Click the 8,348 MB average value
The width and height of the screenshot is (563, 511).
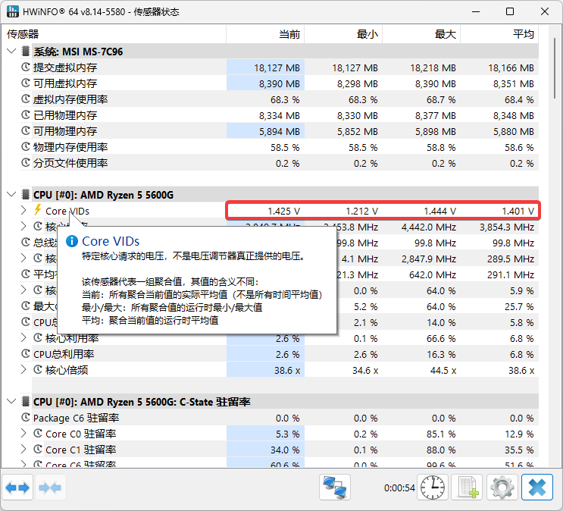[x=514, y=116]
